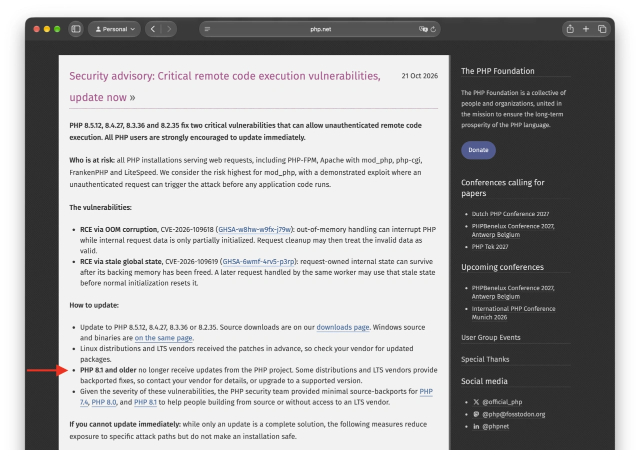Open the User Group Events section
Image resolution: width=640 pixels, height=450 pixels.
[490, 338]
